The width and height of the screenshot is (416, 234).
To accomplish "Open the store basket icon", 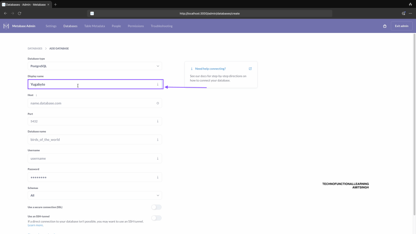I will (x=385, y=26).
